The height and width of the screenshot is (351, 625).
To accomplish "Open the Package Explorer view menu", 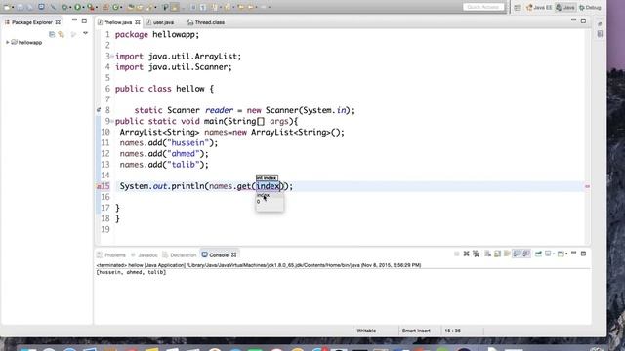I will pyautogui.click(x=85, y=34).
